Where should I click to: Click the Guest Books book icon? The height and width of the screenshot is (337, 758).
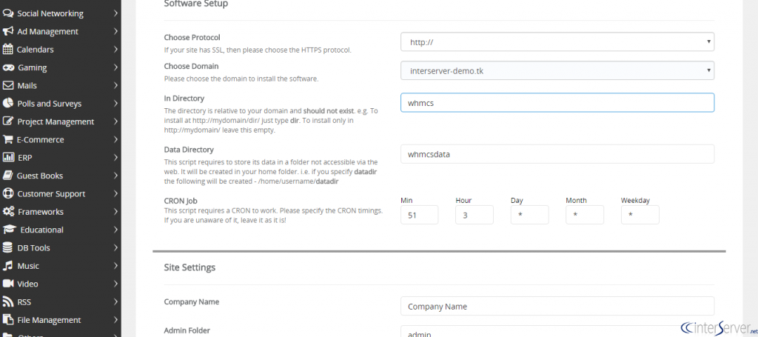[x=7, y=176]
